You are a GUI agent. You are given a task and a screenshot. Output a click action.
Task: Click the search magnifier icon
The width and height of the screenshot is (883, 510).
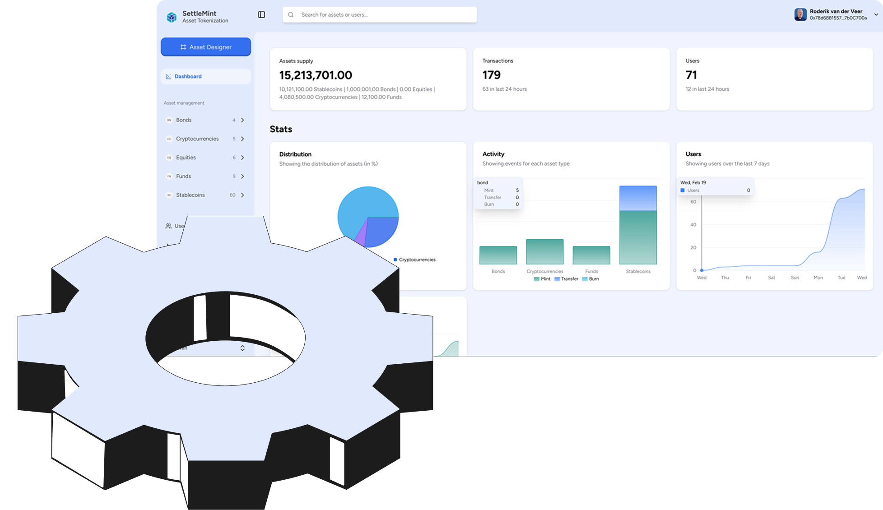pos(291,15)
